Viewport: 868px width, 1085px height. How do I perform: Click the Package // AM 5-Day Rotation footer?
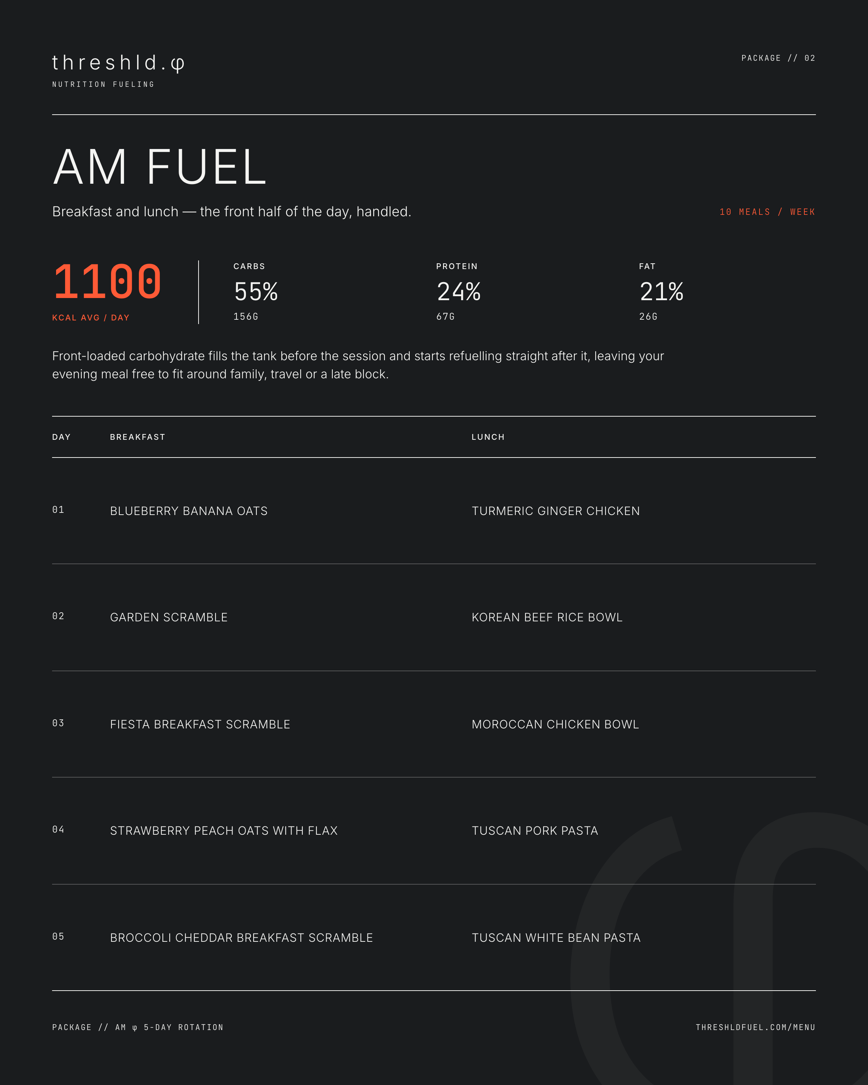[x=137, y=1027]
